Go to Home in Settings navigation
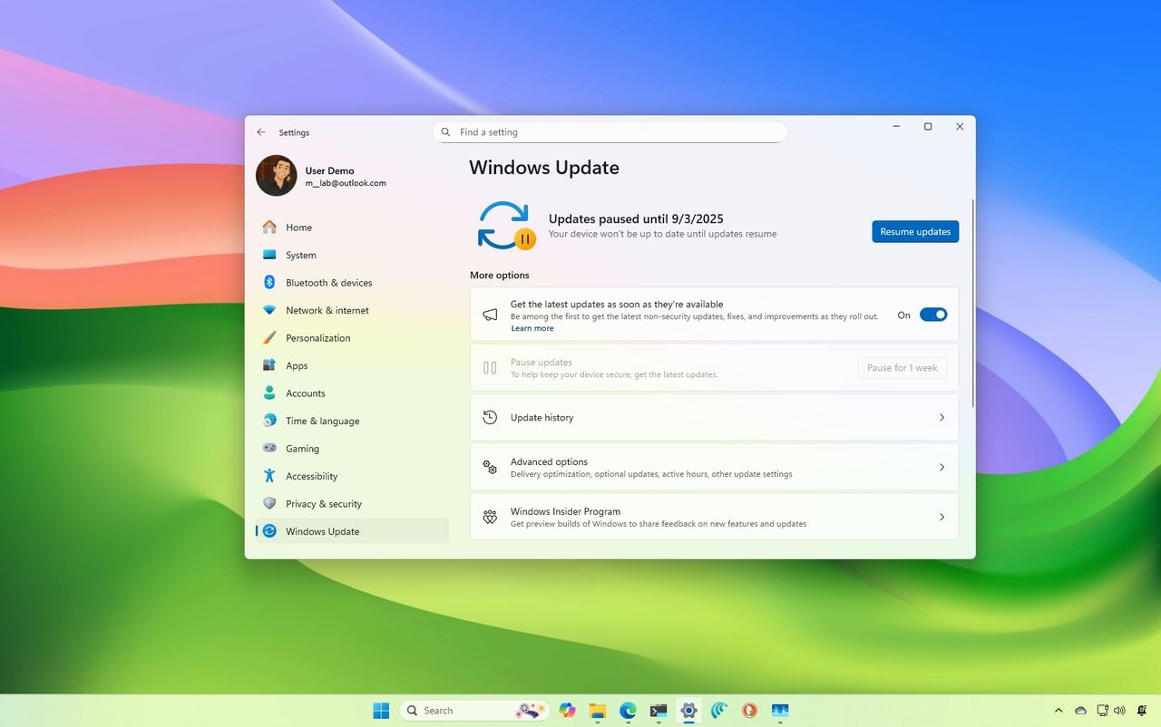 point(298,227)
